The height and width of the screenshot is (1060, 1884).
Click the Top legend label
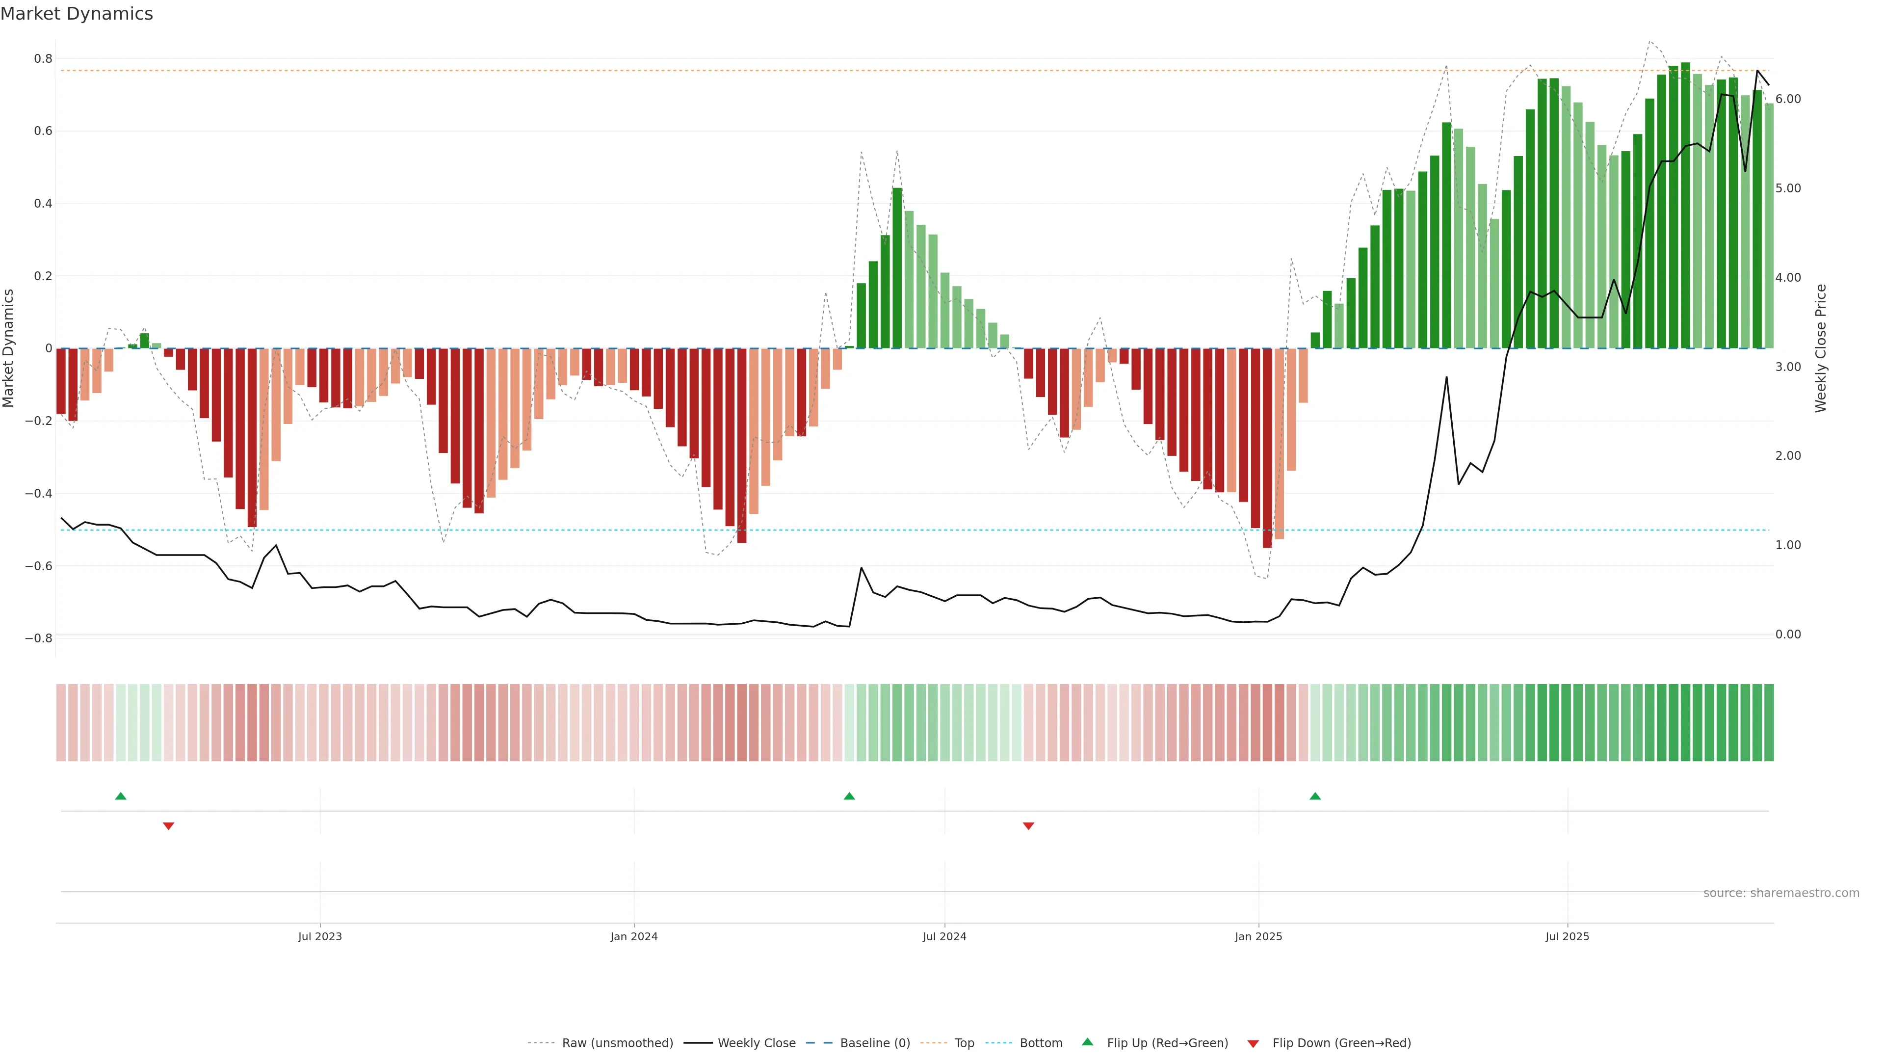pyautogui.click(x=964, y=1043)
